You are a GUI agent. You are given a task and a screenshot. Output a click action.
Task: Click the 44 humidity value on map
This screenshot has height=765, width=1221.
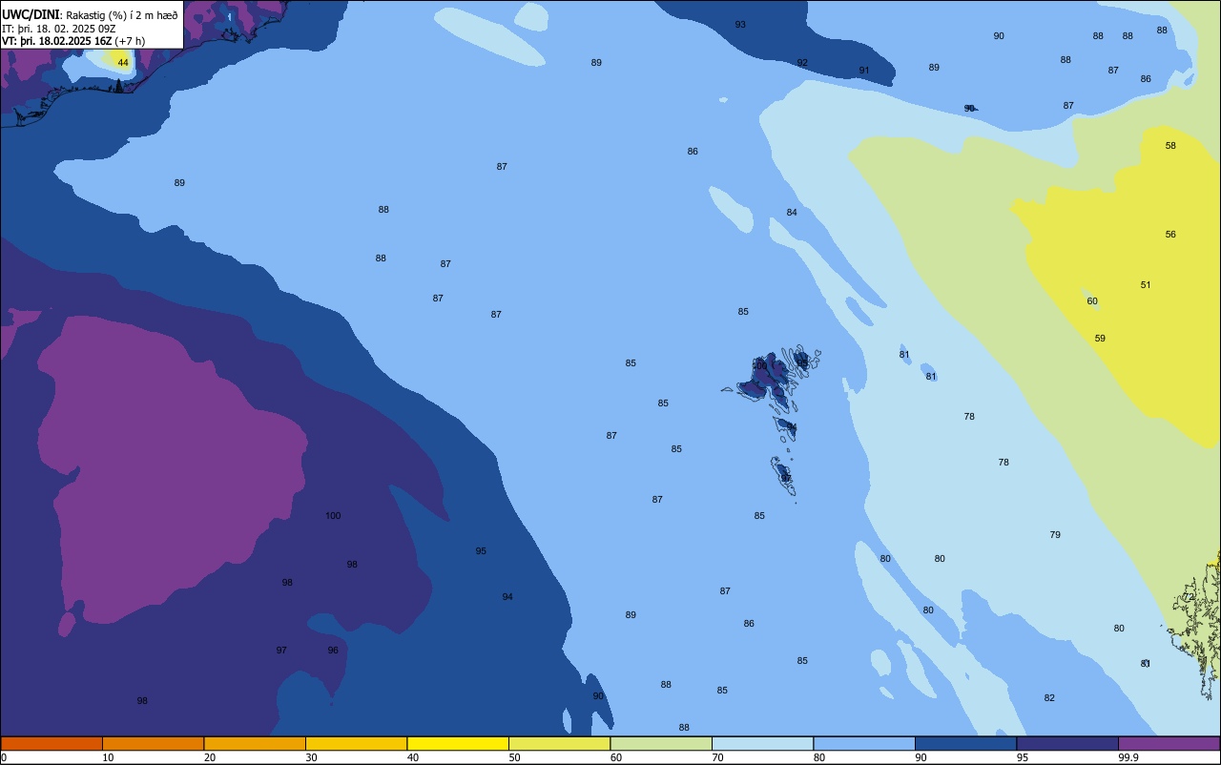click(x=123, y=62)
